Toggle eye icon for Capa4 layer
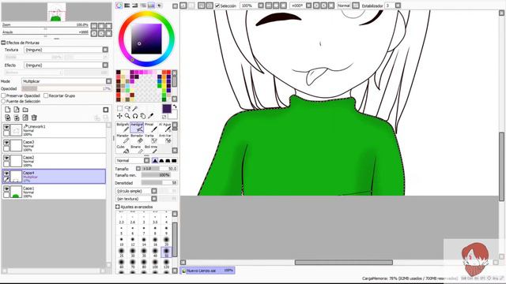This screenshot has height=284, width=506. tap(6, 174)
